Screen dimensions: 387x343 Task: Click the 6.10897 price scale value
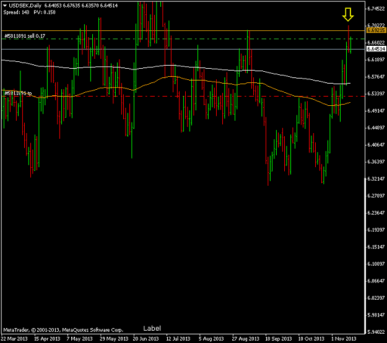click(x=376, y=264)
